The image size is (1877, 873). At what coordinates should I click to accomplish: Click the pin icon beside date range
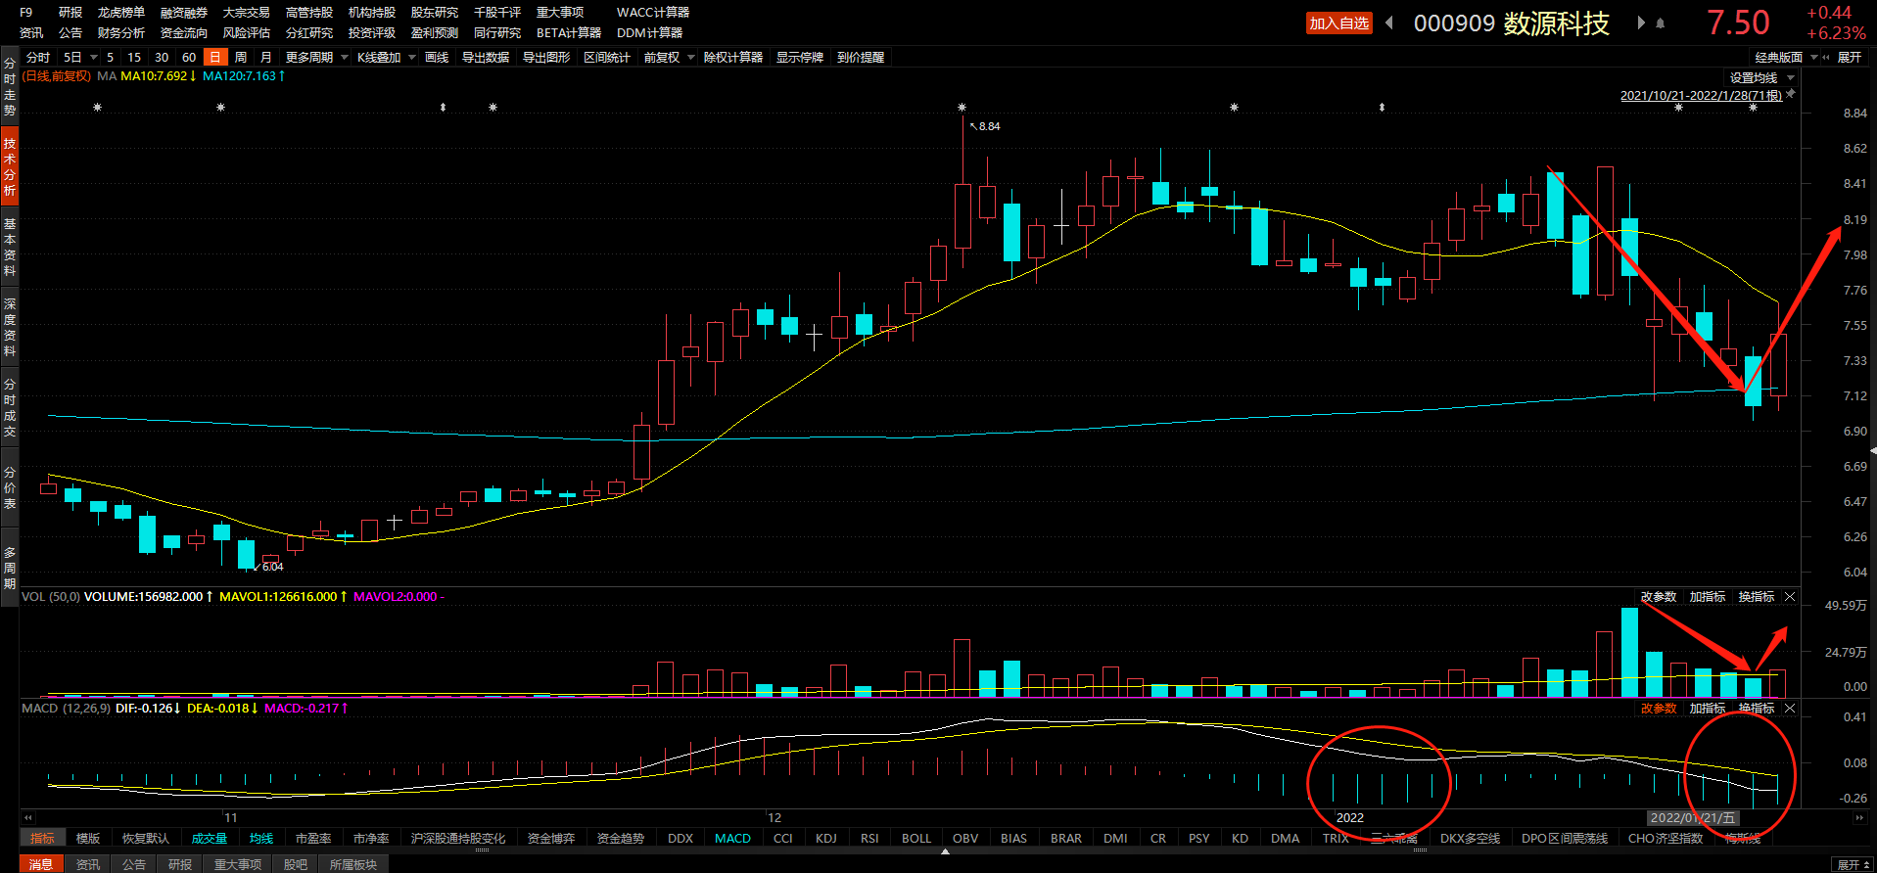1791,94
